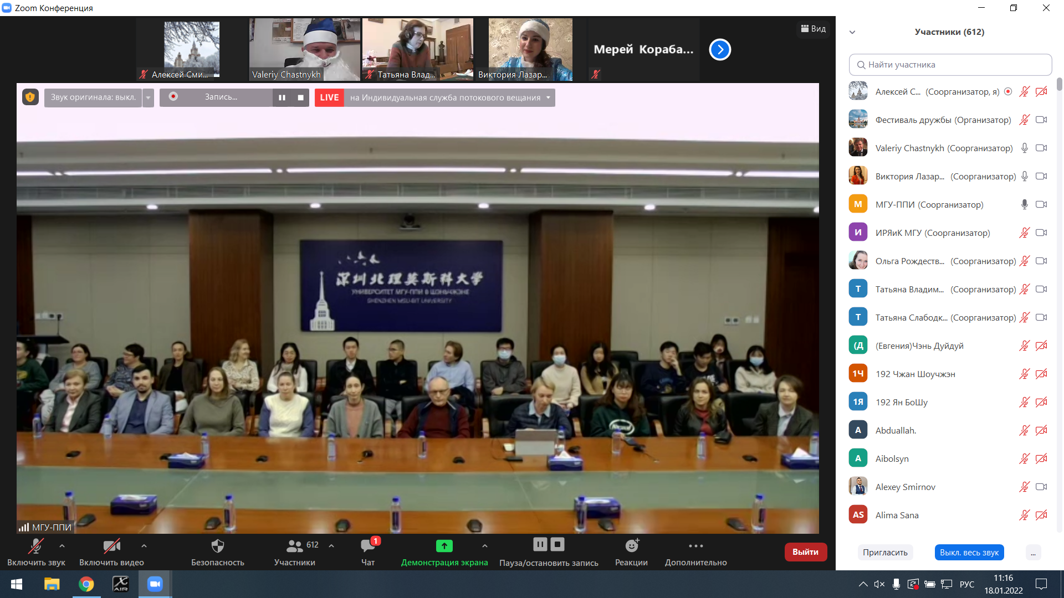Show next video thumbnails with blue arrow
Viewport: 1064px width, 598px height.
[x=720, y=50]
